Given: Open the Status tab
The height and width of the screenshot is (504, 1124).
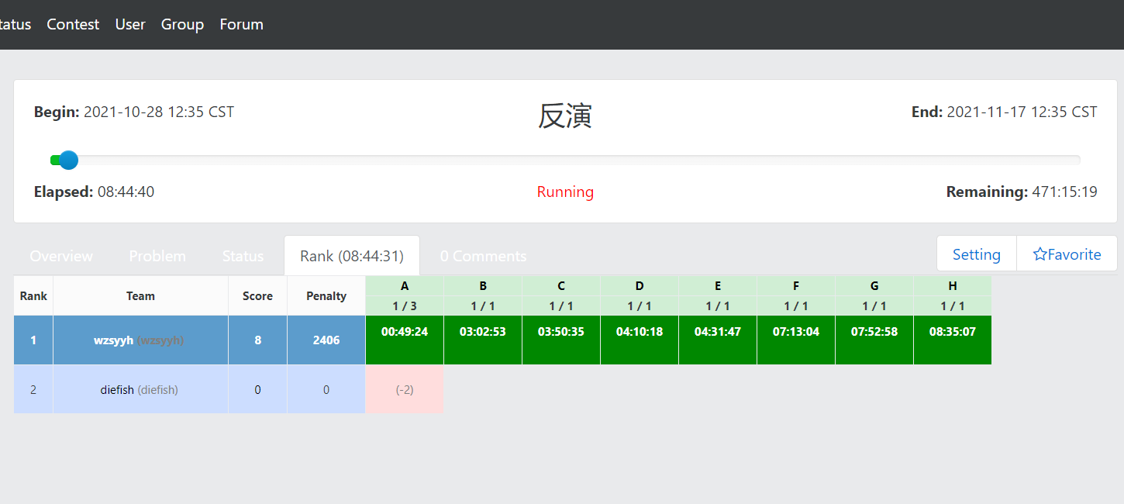Looking at the screenshot, I should [x=243, y=256].
